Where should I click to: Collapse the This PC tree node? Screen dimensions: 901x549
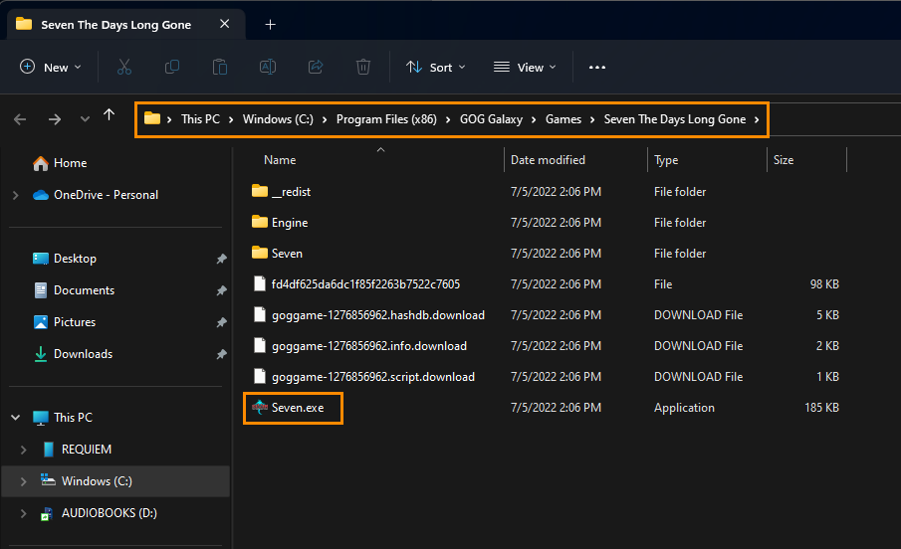coord(16,418)
